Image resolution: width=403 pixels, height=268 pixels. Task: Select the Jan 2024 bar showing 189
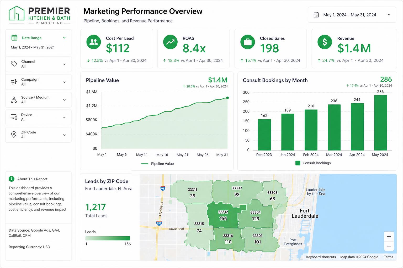(288, 132)
